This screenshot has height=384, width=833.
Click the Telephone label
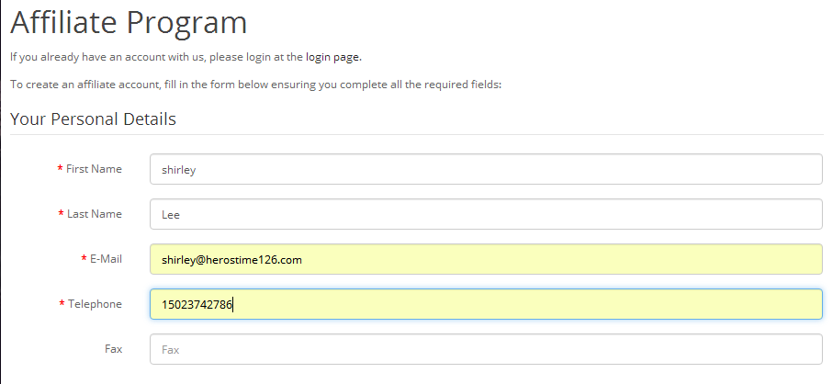(96, 304)
